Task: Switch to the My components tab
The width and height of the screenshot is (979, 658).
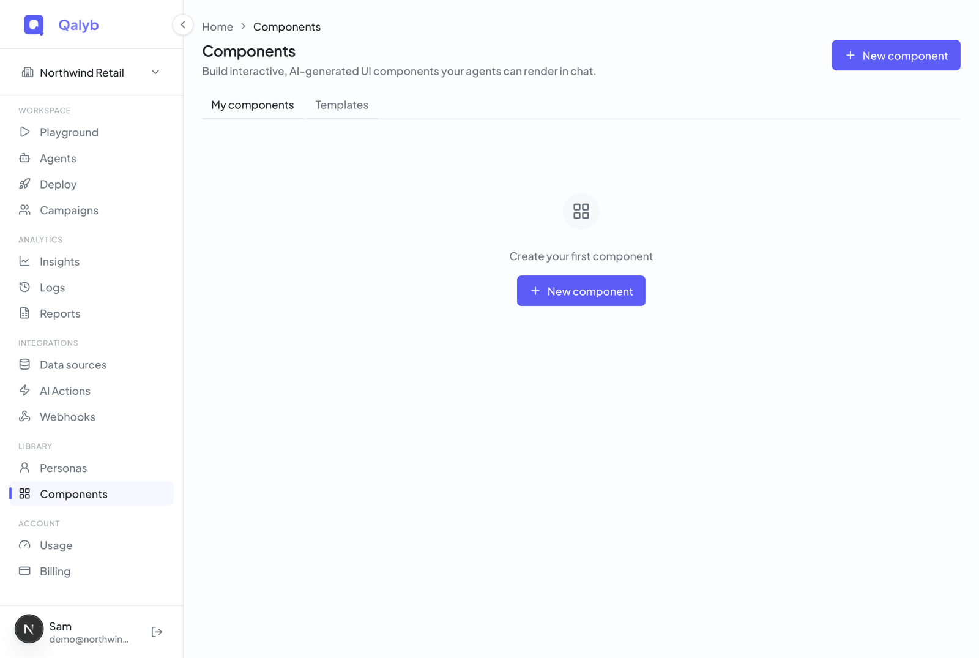Action: click(x=253, y=105)
